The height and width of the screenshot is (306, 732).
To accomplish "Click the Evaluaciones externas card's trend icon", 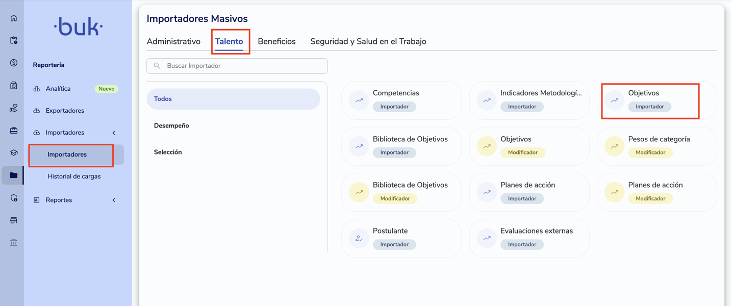I will 487,238.
